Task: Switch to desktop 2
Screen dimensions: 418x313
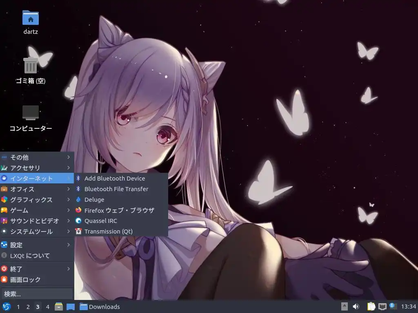Action: tap(28, 307)
